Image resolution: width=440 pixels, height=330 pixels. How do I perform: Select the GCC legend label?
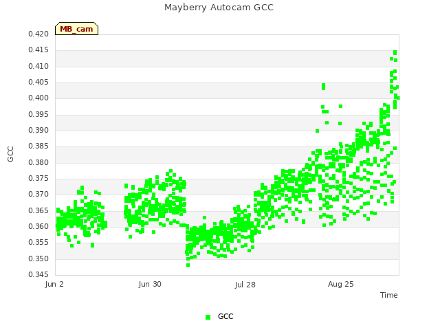pyautogui.click(x=225, y=316)
